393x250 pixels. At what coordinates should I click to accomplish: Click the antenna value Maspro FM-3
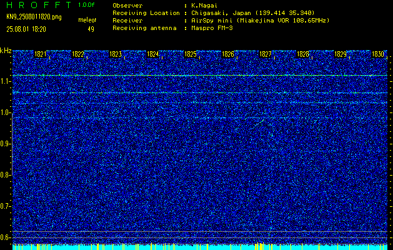tap(212, 28)
